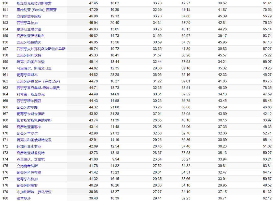Open the 葡萄牙科英布拉 link
The image size is (275, 201).
29,173
